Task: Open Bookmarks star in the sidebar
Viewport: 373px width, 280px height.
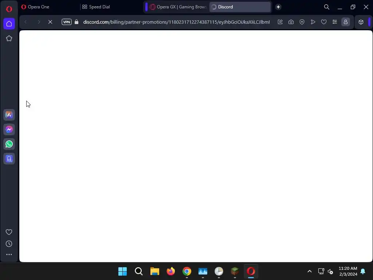Action: 9,38
